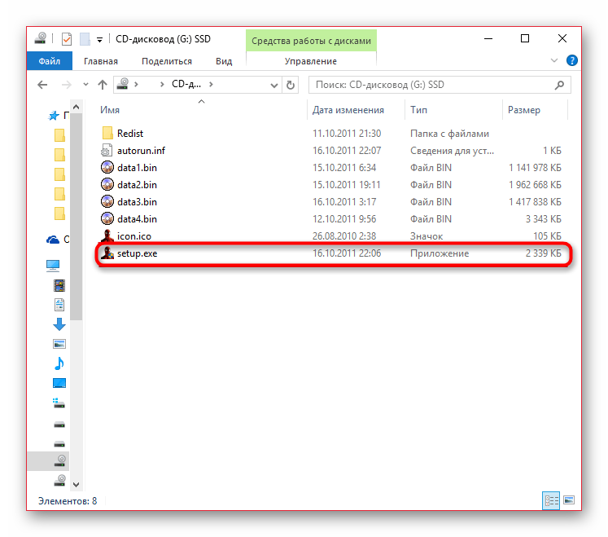Viewport: 608px width, 537px height.
Task: Select This PC monitor icon in sidebar
Action: (53, 266)
